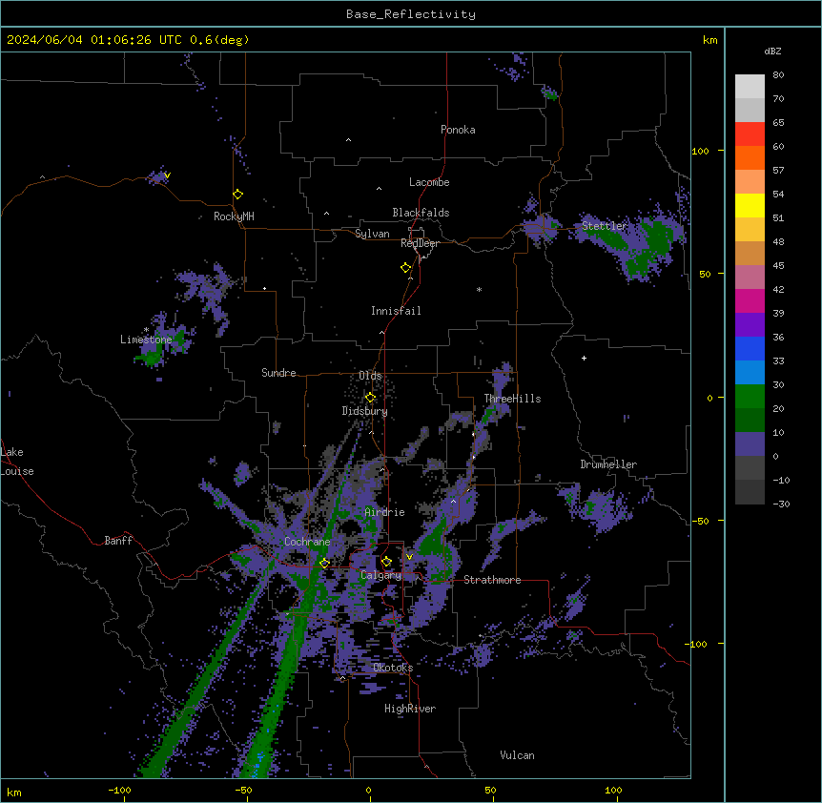Image resolution: width=822 pixels, height=803 pixels.
Task: Select the Okotoks label
Action: coord(393,668)
